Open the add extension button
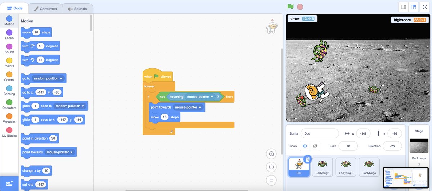This screenshot has height=191, width=432. point(9,183)
